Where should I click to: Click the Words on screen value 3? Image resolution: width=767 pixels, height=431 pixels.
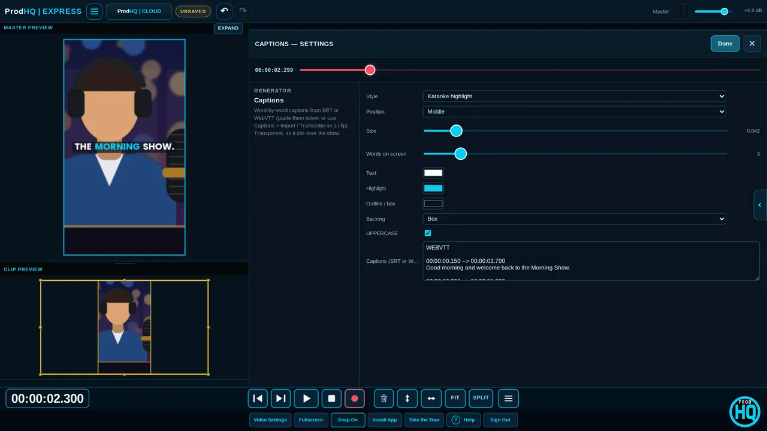pos(758,154)
